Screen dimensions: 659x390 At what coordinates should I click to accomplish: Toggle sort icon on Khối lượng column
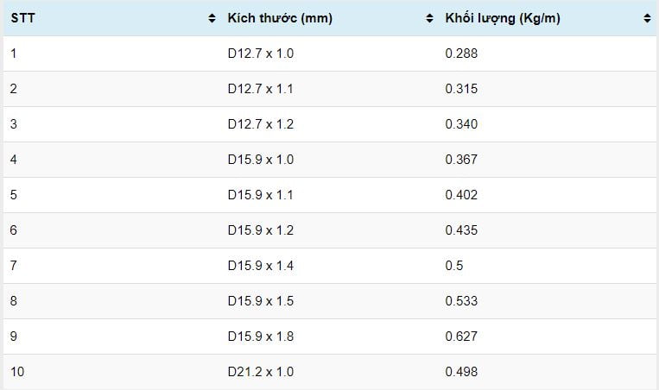(x=647, y=18)
